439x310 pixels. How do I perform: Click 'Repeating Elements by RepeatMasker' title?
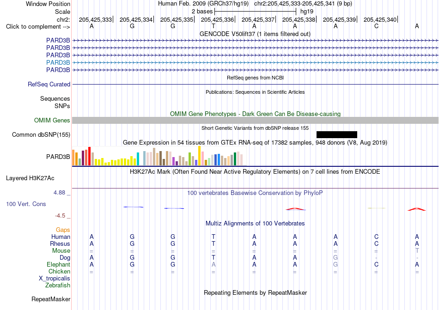point(255,292)
